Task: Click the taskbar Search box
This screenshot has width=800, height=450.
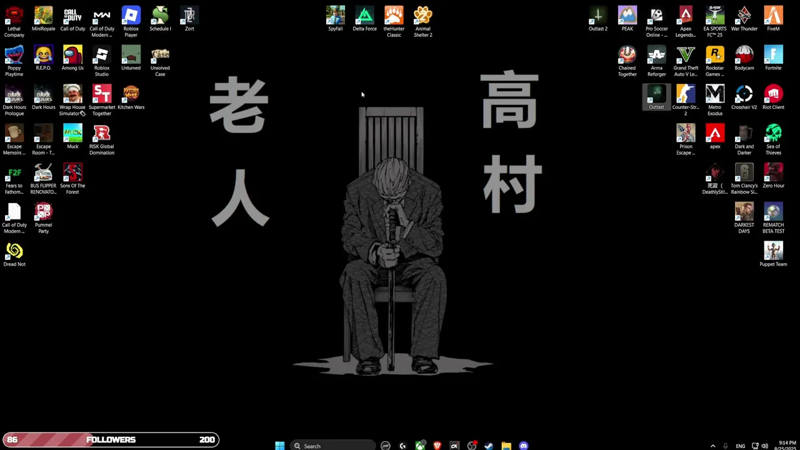Action: coord(333,446)
